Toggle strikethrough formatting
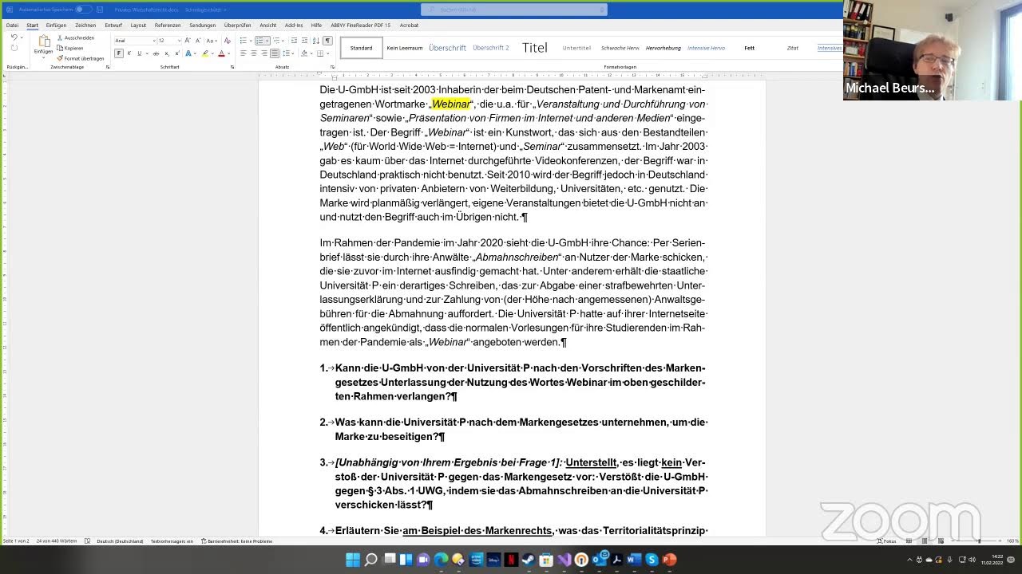 coord(156,53)
